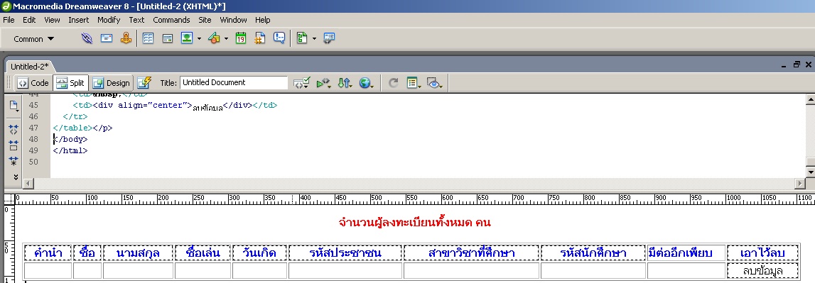The image size is (815, 283).
Task: Click the Collapse Full Tag icon
Action: [x=14, y=129]
